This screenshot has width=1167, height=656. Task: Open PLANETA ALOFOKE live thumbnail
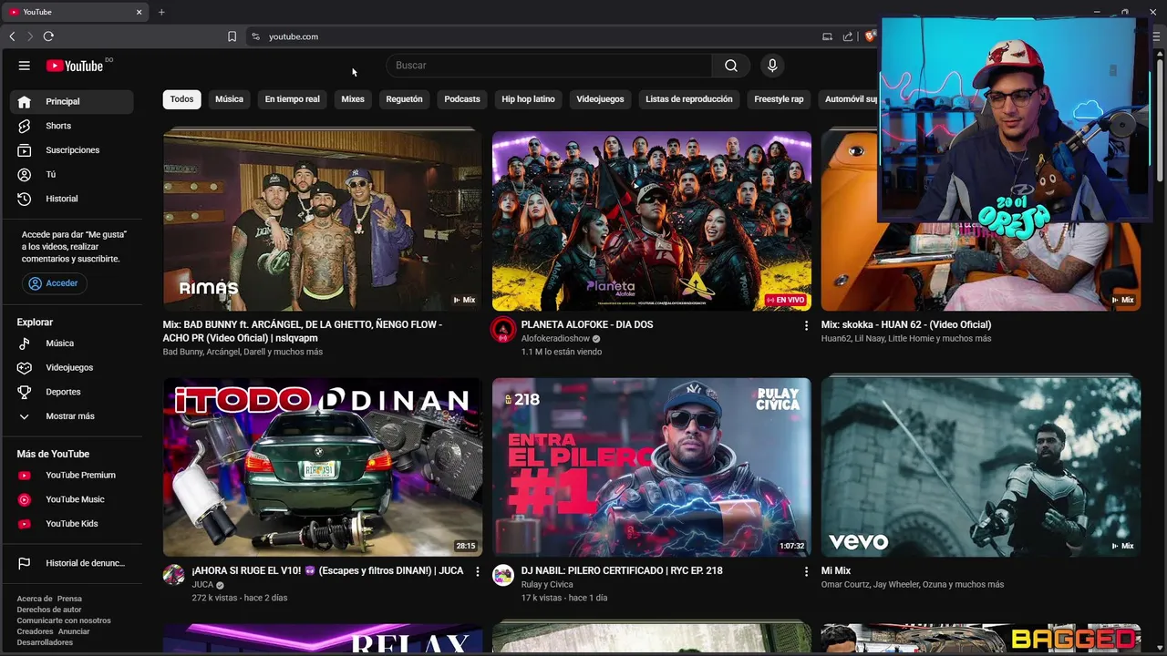point(652,221)
